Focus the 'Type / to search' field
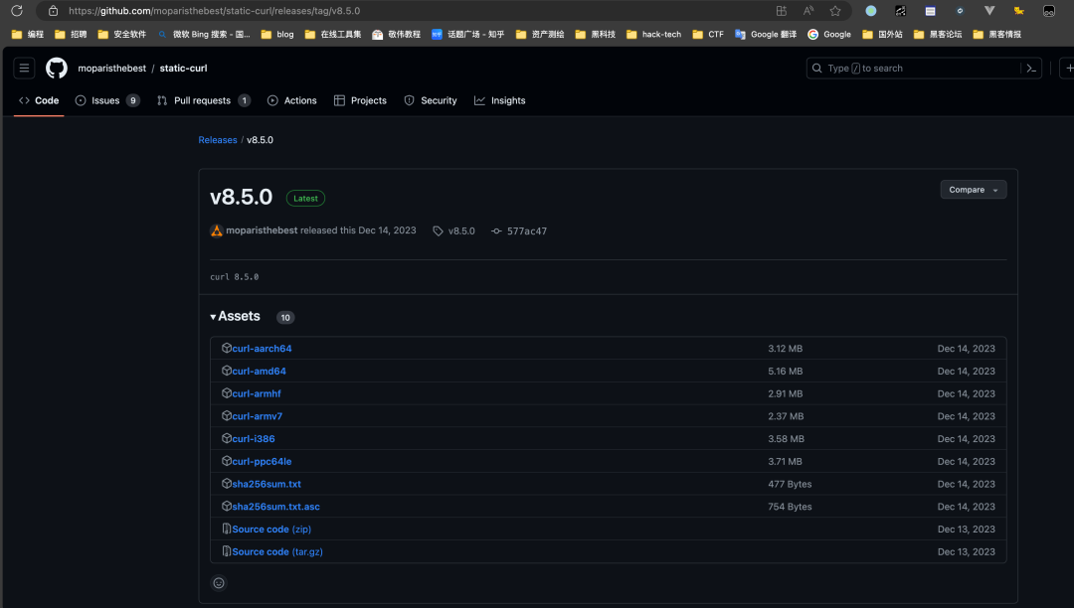The height and width of the screenshot is (608, 1074). (924, 69)
